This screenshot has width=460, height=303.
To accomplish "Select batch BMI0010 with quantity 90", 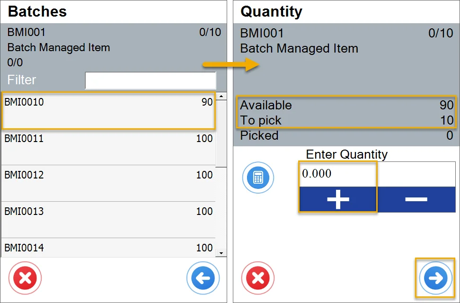I will (108, 110).
